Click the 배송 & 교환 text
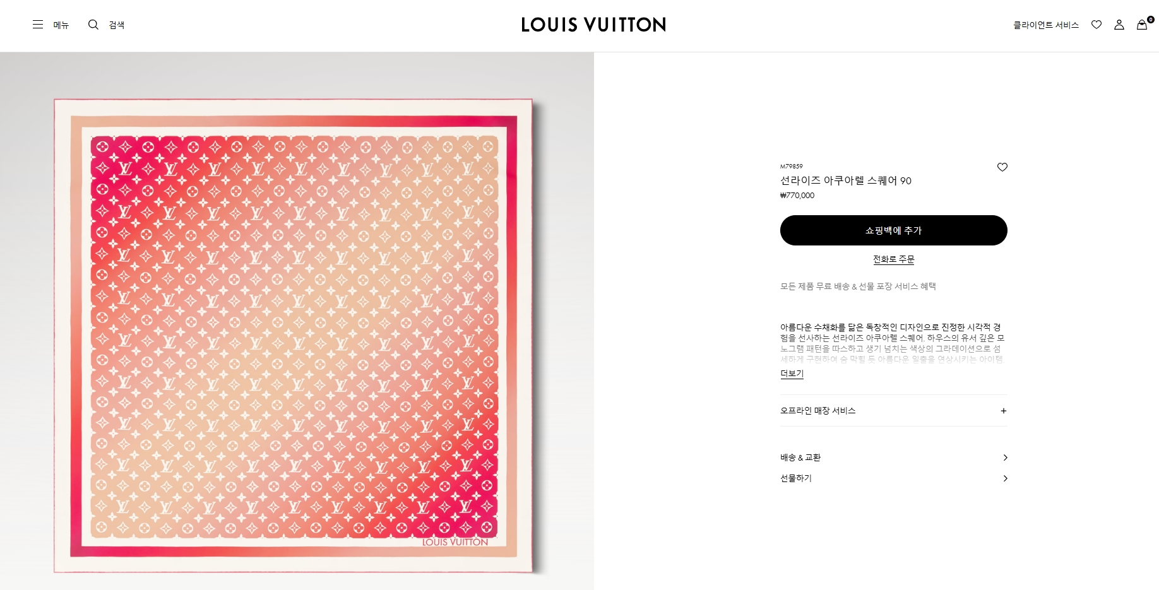Viewport: 1159px width, 590px height. [800, 457]
